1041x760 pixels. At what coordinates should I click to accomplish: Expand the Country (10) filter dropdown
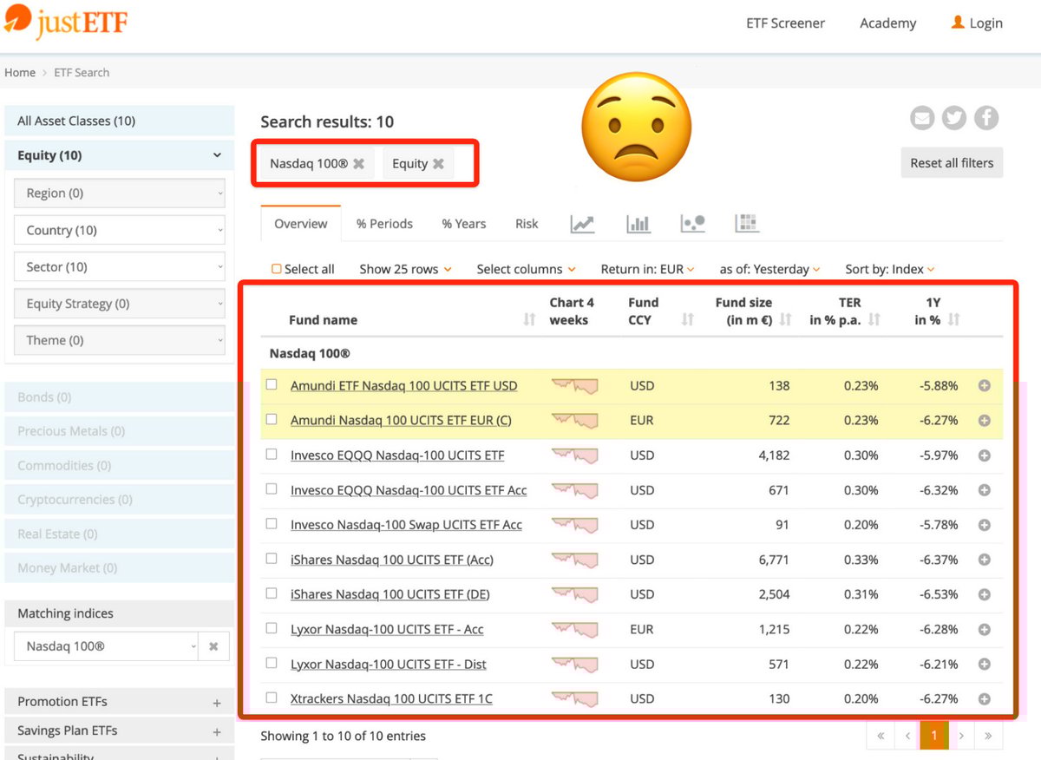(x=120, y=231)
